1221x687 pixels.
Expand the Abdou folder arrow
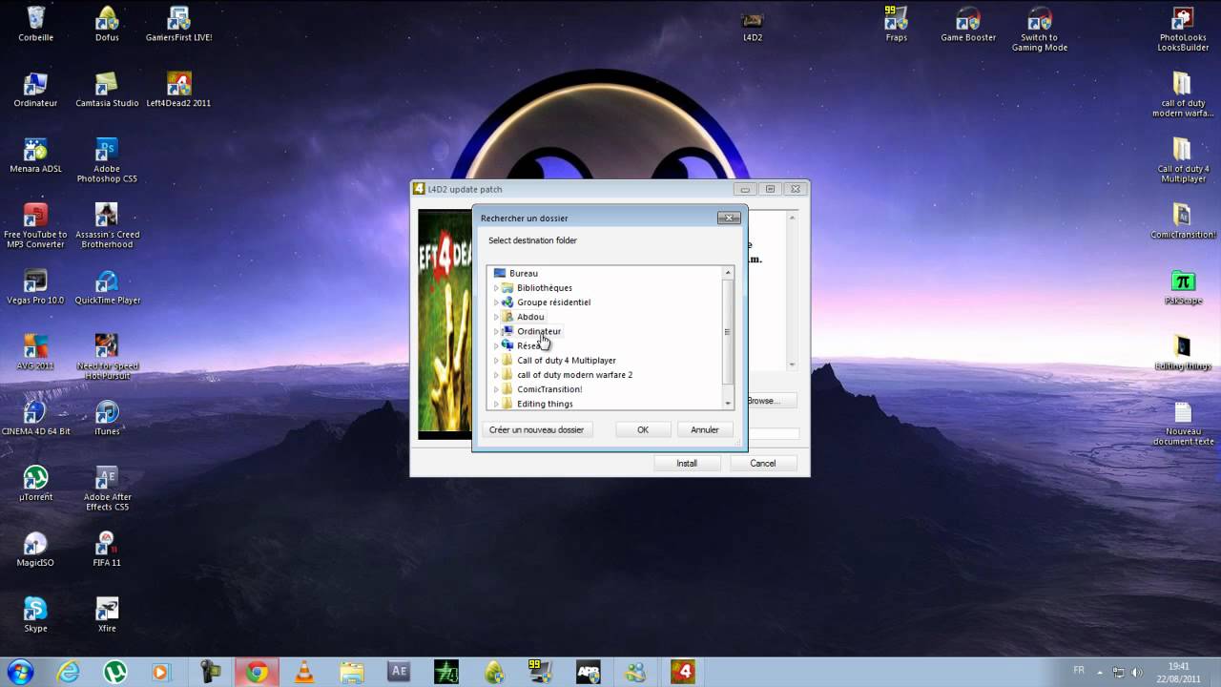(x=496, y=317)
